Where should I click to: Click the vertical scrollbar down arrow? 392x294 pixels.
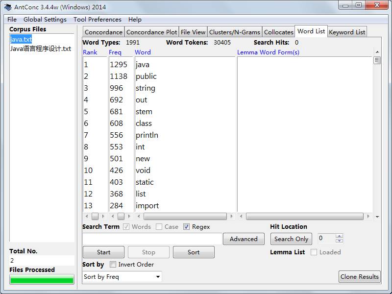click(x=377, y=217)
